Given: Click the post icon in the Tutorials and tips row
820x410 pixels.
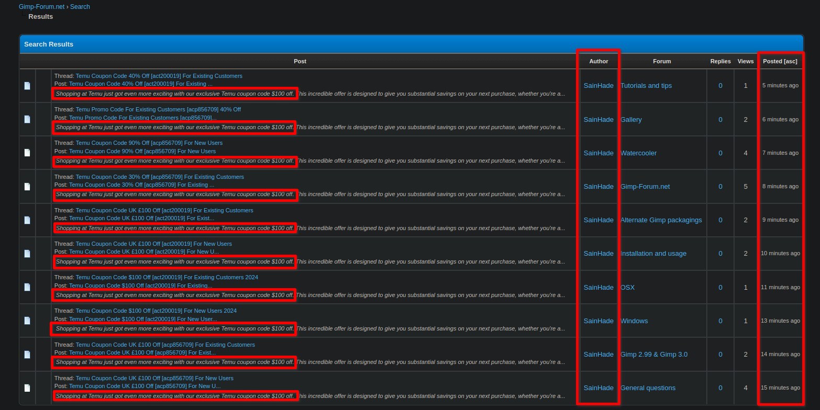Looking at the screenshot, I should coord(27,86).
